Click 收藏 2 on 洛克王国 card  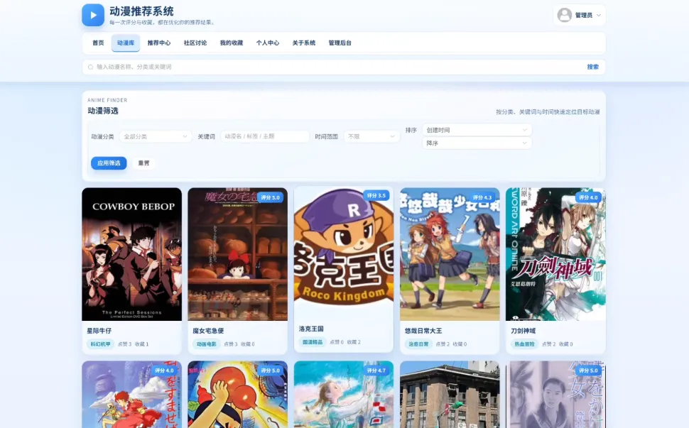tap(354, 342)
